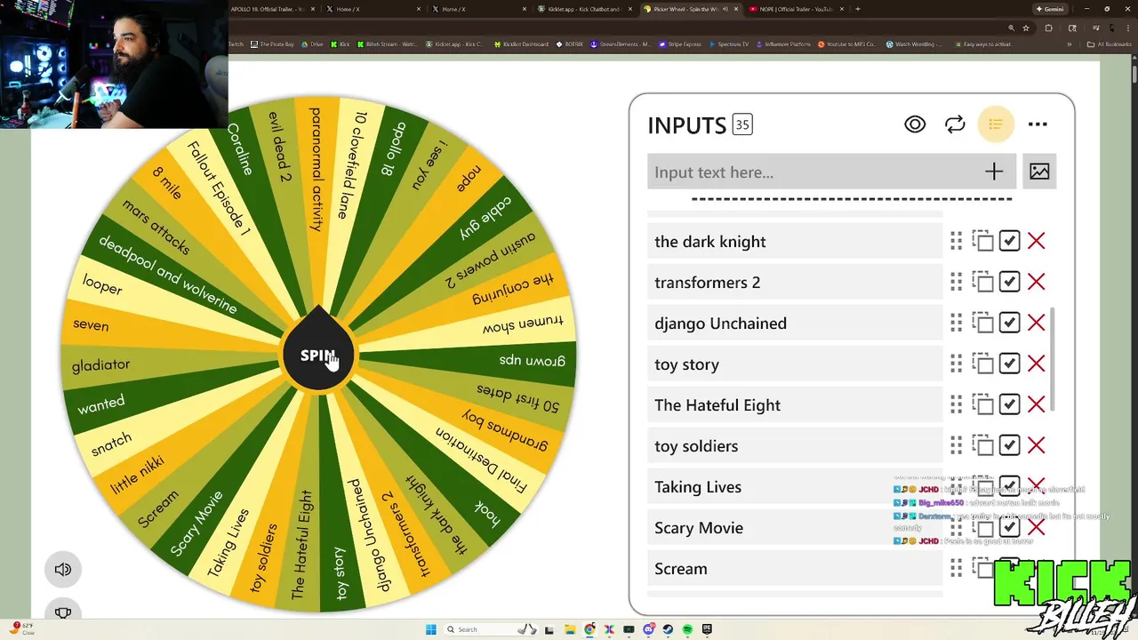This screenshot has width=1138, height=640.
Task: Delete 'transformers 2' with the red X
Action: pos(1036,282)
